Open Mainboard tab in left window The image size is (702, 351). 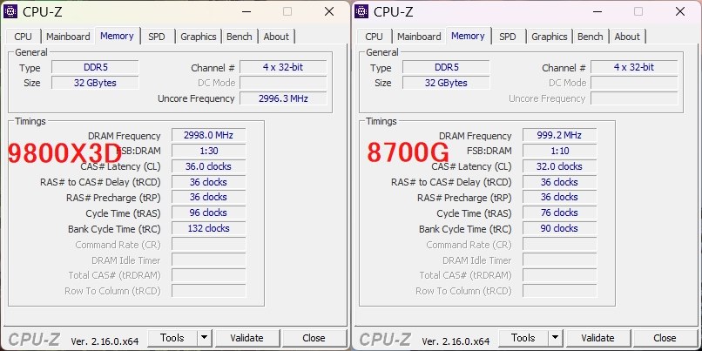click(x=68, y=37)
